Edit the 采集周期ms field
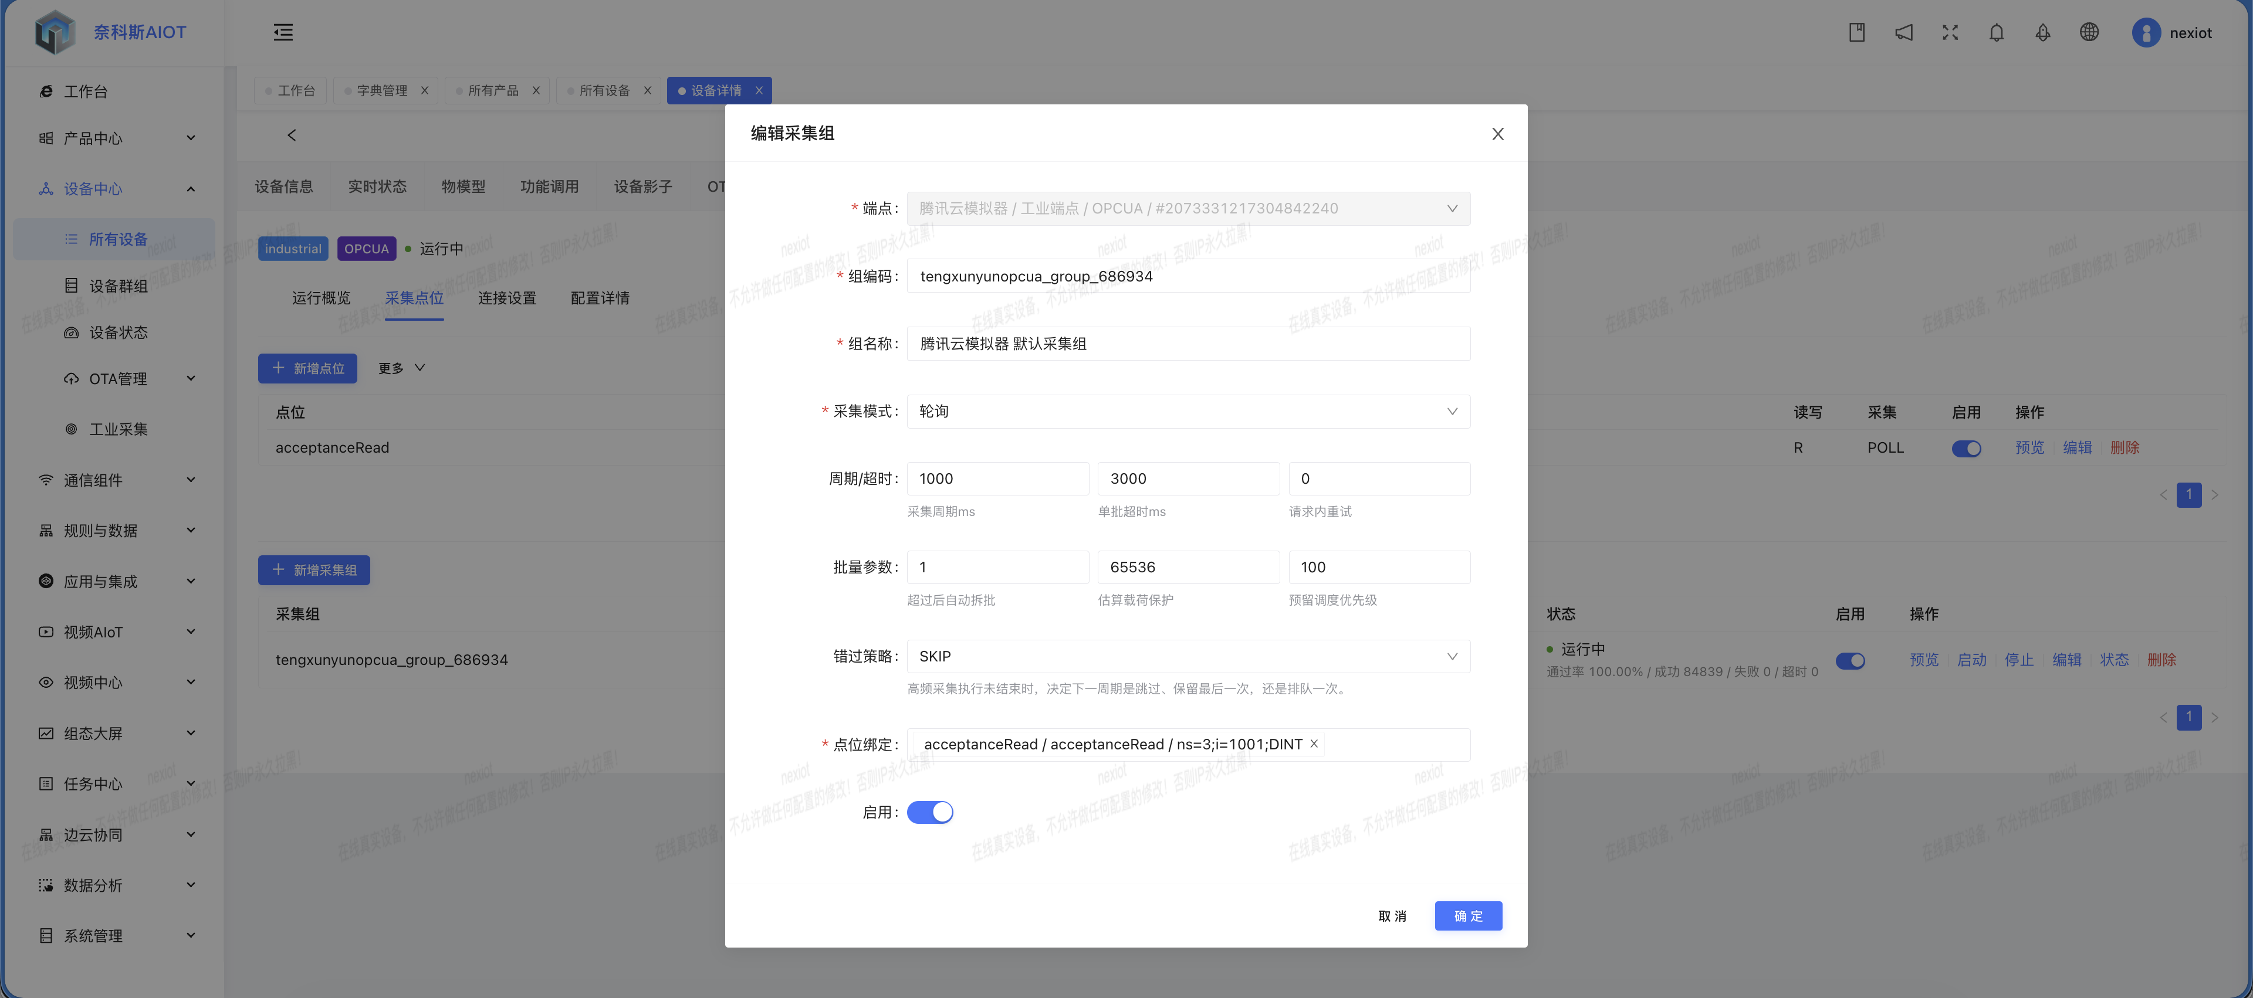2253x998 pixels. tap(997, 479)
